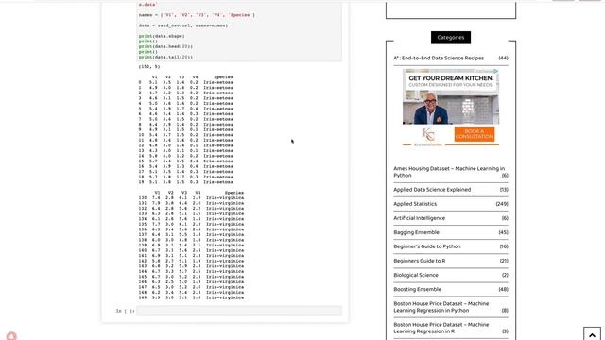The image size is (605, 340).
Task: Click the empty notebook input cell
Action: coord(239,311)
